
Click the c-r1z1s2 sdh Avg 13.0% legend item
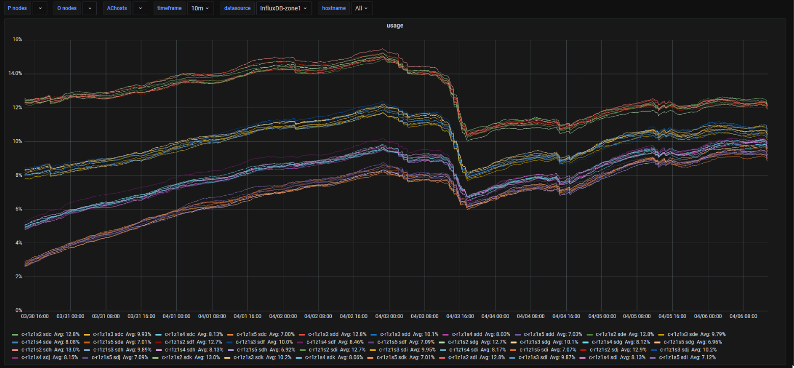(x=35, y=350)
